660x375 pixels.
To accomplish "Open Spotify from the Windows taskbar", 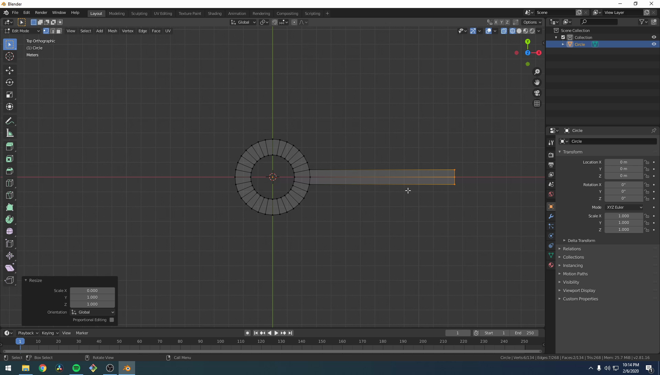I will [76, 368].
